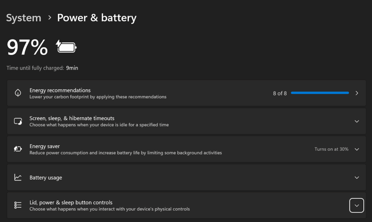Click the "Turns on at 30%" status text
This screenshot has height=222, width=372.
coord(331,149)
